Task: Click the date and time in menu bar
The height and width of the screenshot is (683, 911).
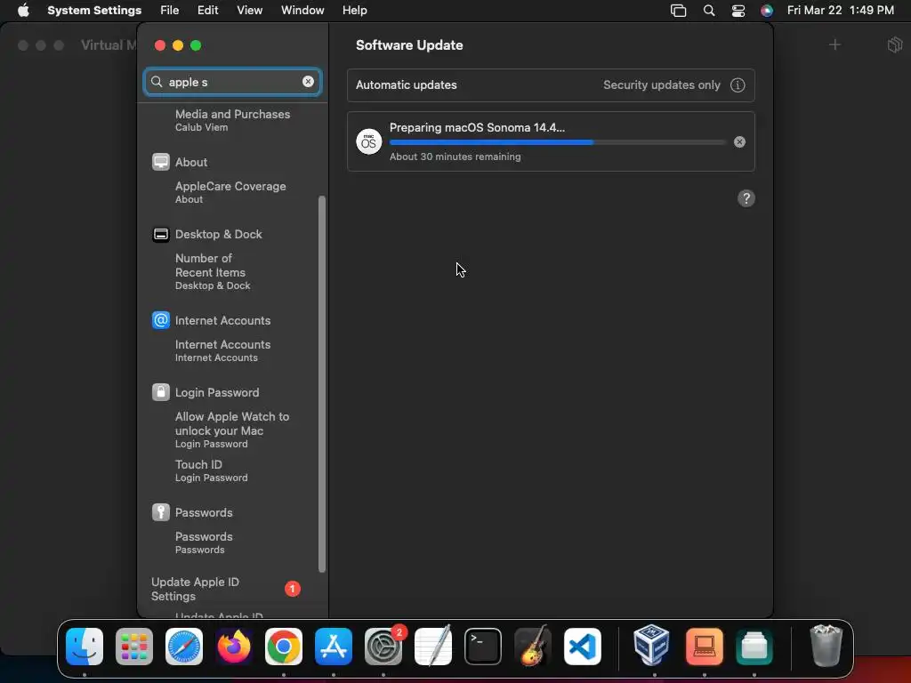Action: click(840, 11)
